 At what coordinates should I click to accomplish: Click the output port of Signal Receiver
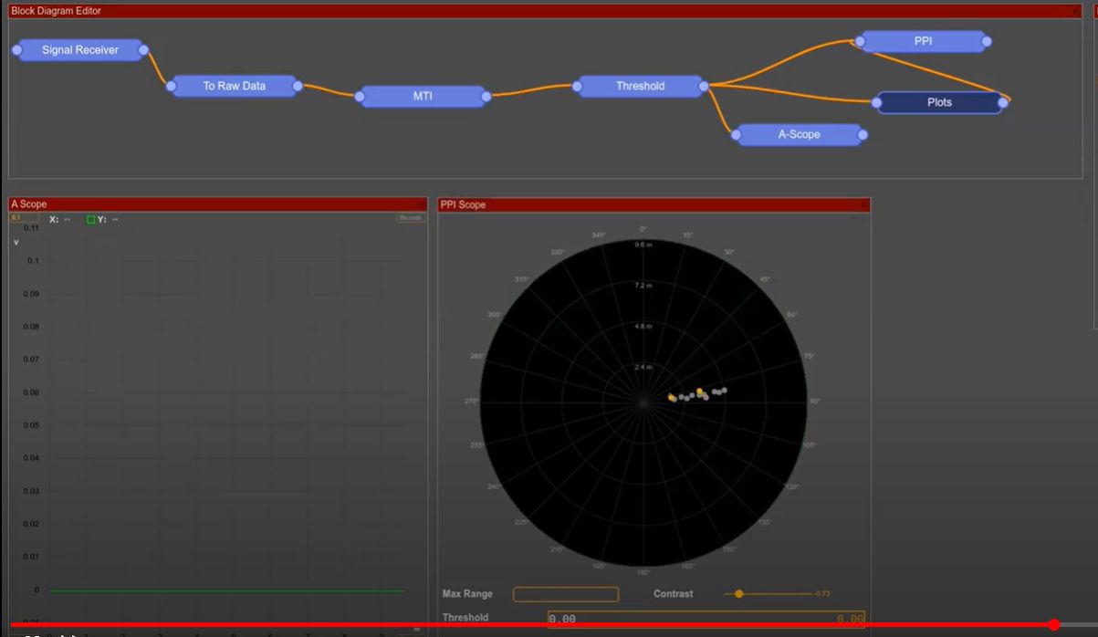143,49
